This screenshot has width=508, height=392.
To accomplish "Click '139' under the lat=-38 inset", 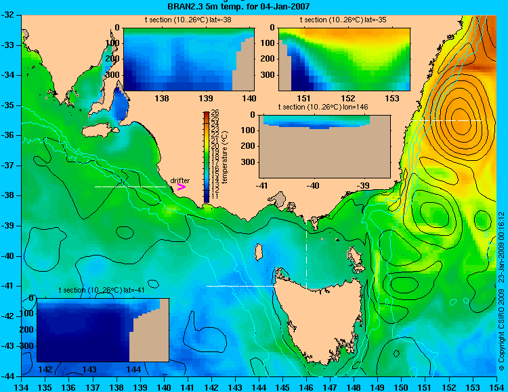I will pos(205,98).
